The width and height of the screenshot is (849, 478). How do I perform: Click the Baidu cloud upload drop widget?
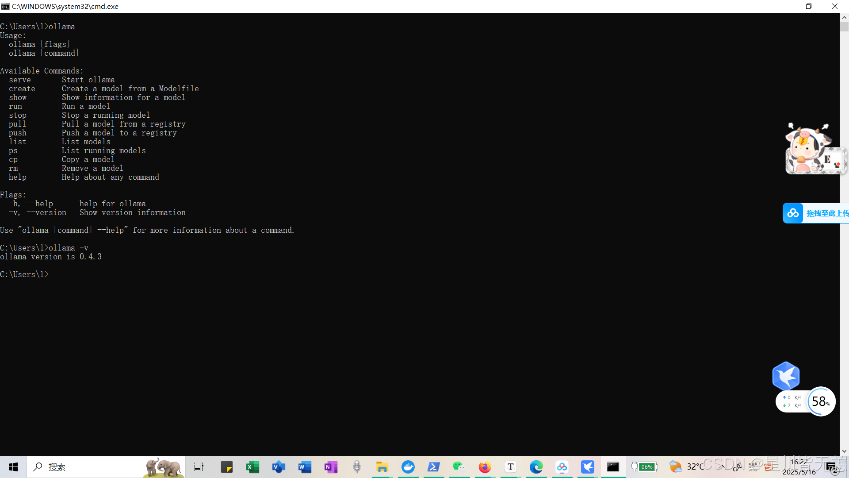point(816,213)
